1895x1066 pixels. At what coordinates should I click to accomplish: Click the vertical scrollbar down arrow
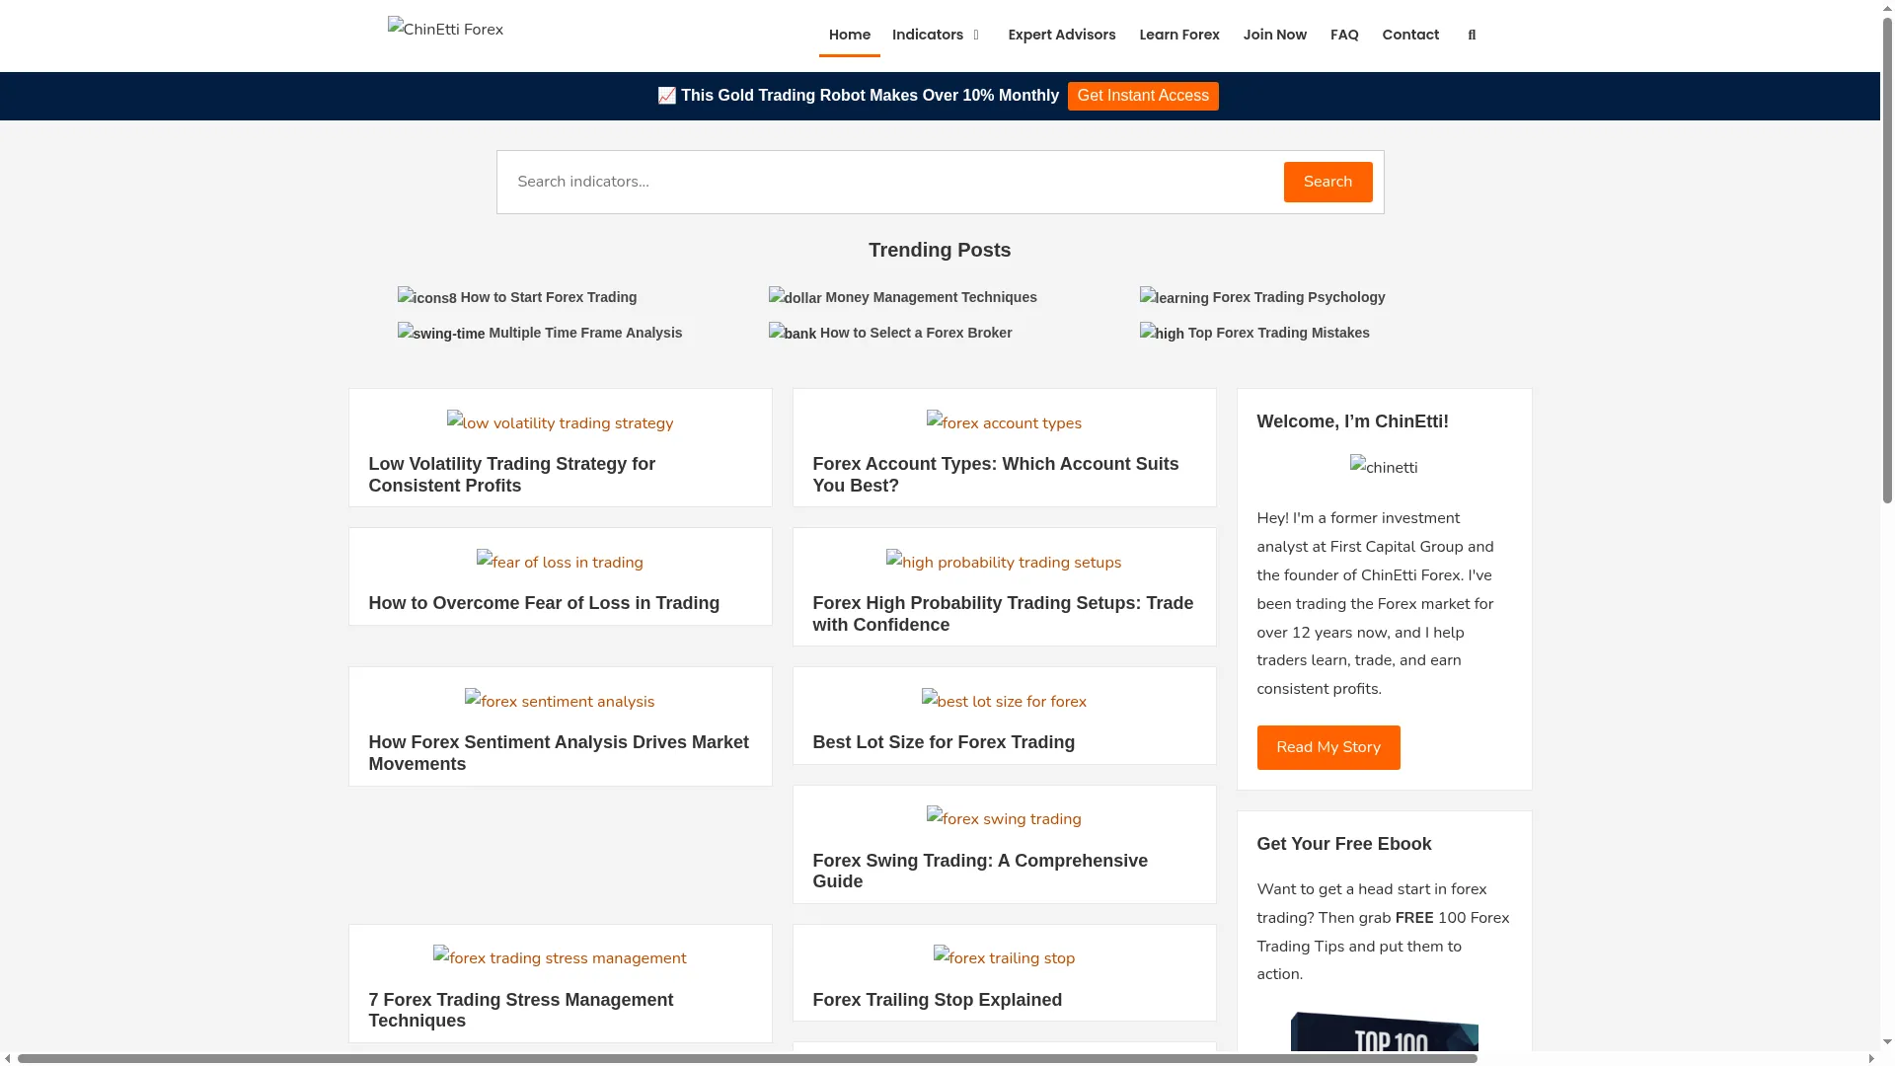point(1887,1041)
